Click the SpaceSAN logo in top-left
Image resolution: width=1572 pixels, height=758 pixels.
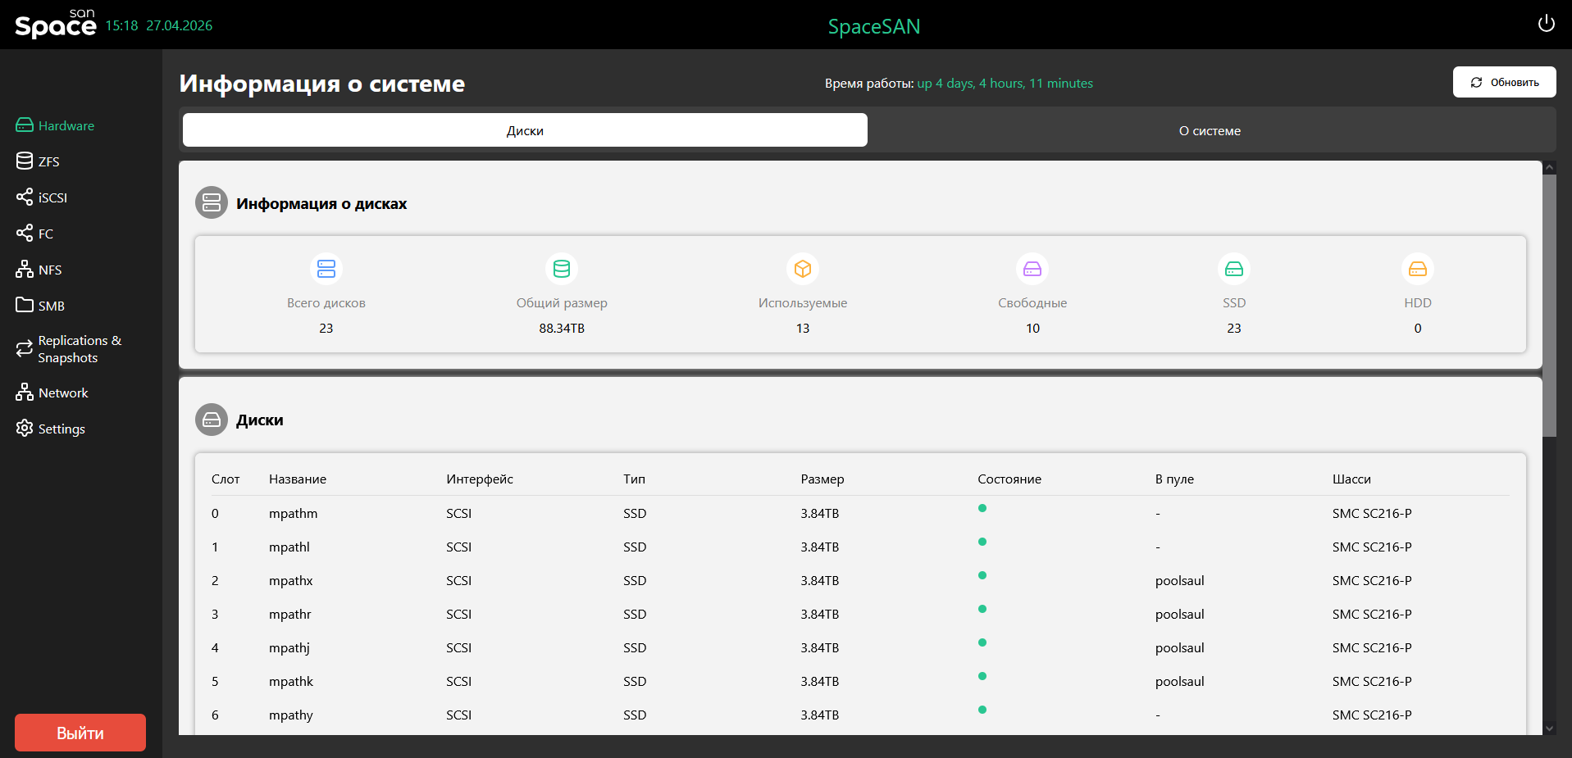pyautogui.click(x=55, y=25)
